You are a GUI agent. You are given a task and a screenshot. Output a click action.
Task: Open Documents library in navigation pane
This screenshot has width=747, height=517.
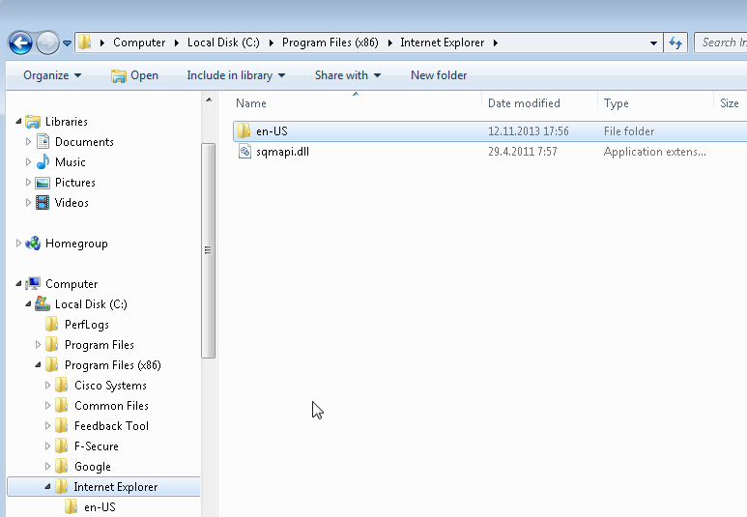84,141
